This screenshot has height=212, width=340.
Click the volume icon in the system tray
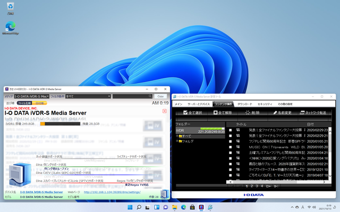(x=314, y=207)
